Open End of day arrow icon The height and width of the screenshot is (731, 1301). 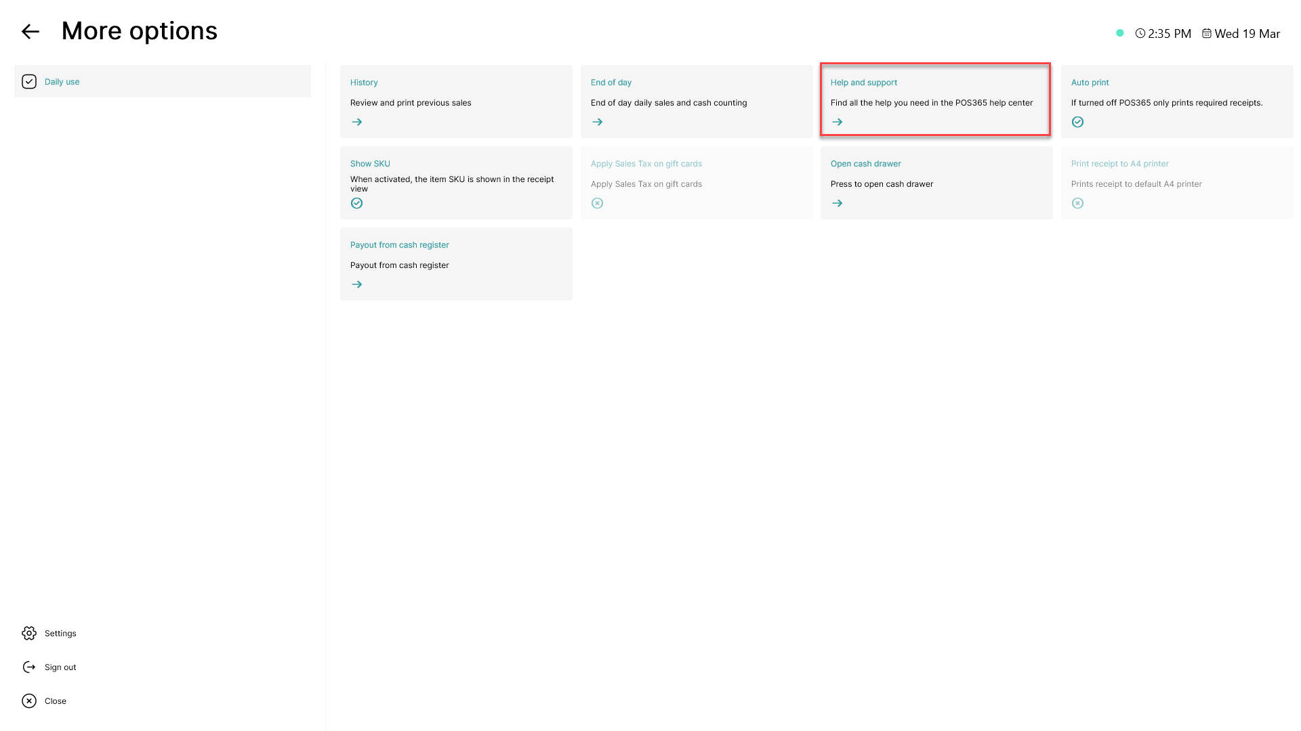[597, 122]
